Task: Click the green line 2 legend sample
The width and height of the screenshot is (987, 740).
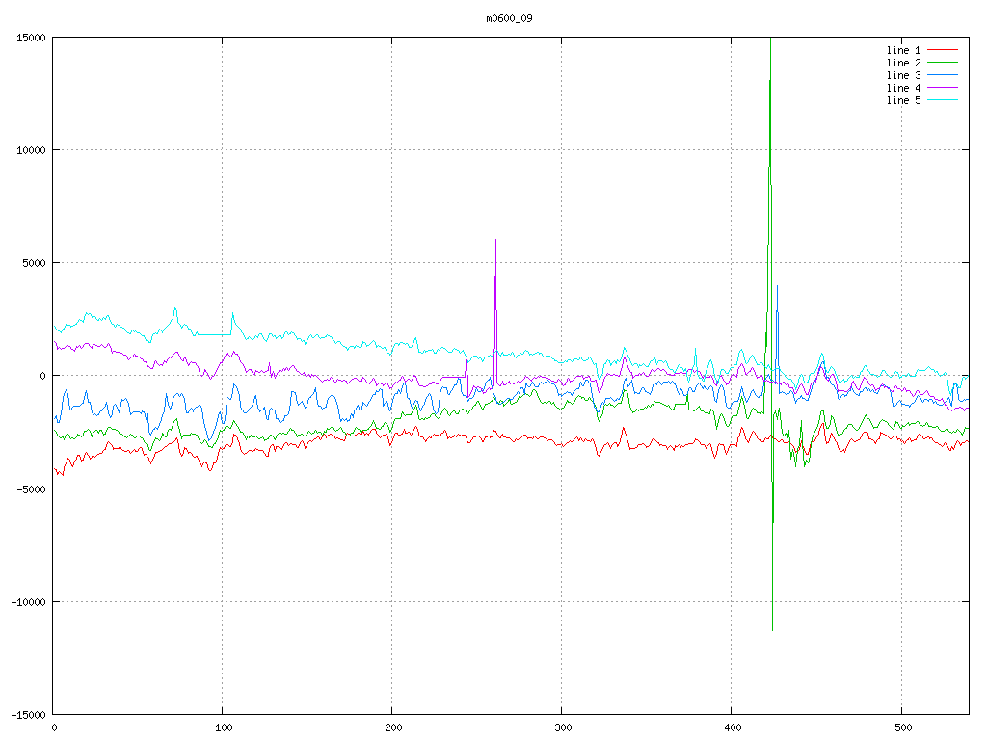Action: coord(943,63)
